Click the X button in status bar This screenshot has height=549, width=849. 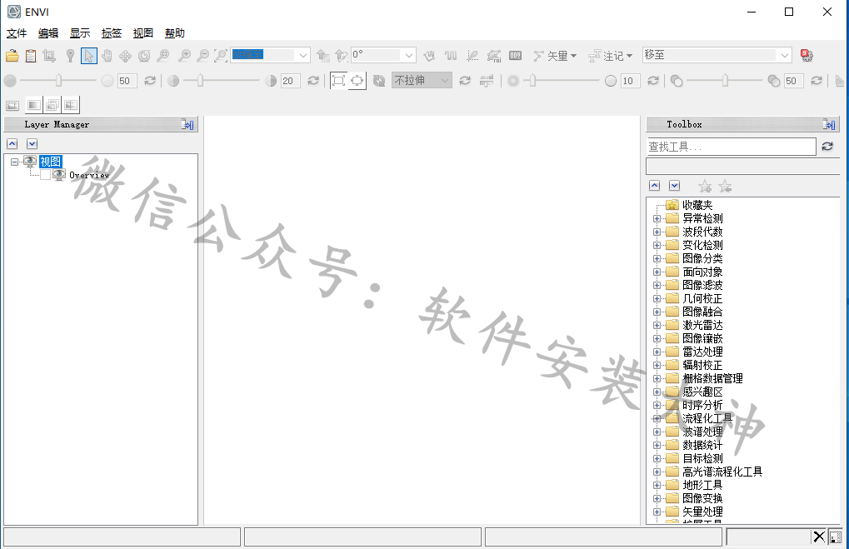coord(819,537)
